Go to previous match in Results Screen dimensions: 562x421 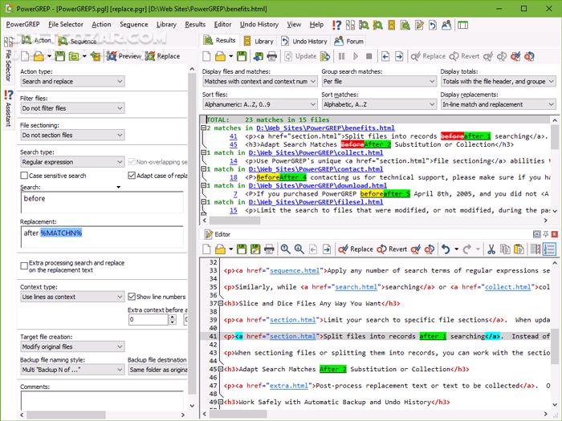385,56
